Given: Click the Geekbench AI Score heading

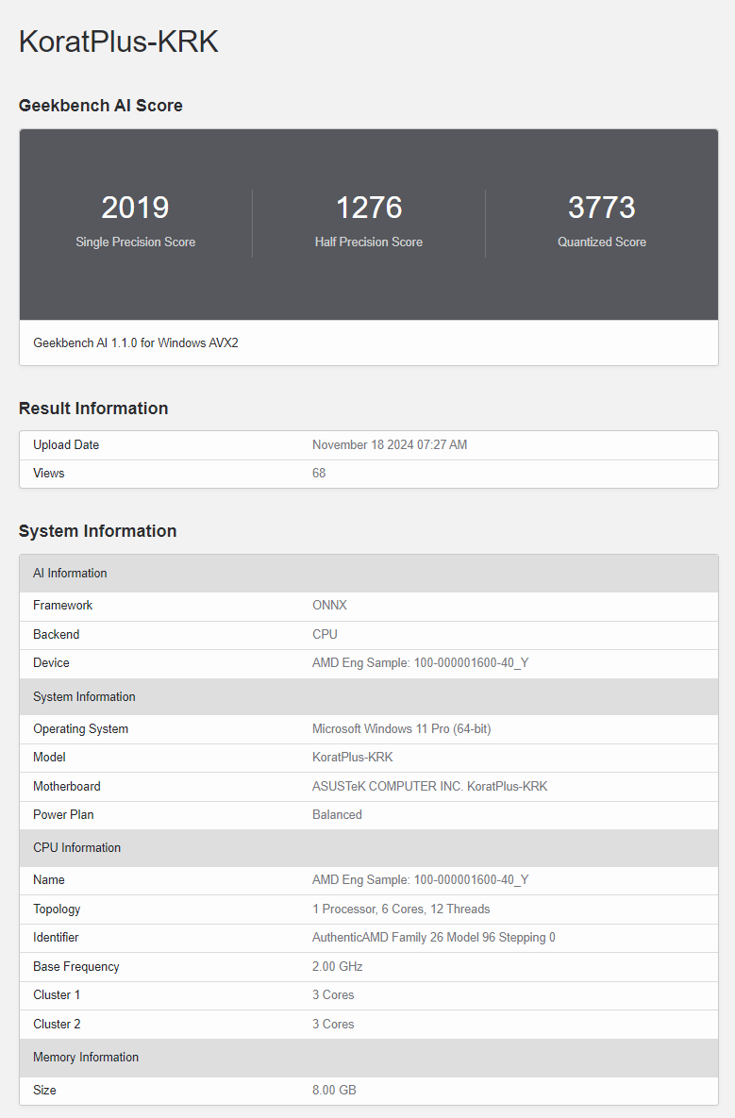Looking at the screenshot, I should pyautogui.click(x=101, y=106).
